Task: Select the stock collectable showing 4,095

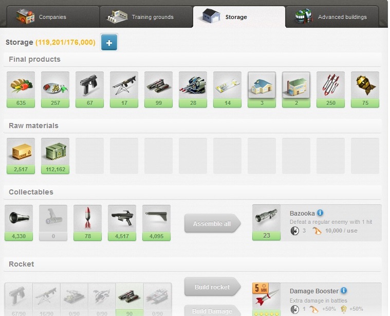Action: click(156, 223)
